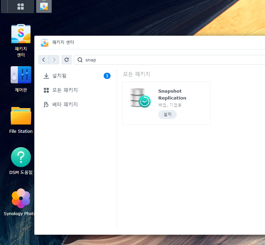The height and width of the screenshot is (245, 265).
Task: Focus the search field containing snap
Action: point(169,60)
